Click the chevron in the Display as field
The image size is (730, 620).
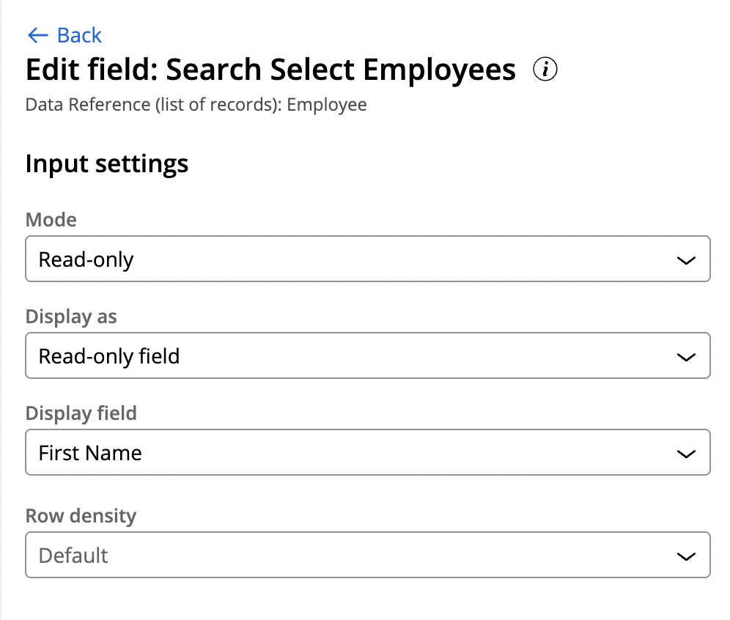(686, 357)
